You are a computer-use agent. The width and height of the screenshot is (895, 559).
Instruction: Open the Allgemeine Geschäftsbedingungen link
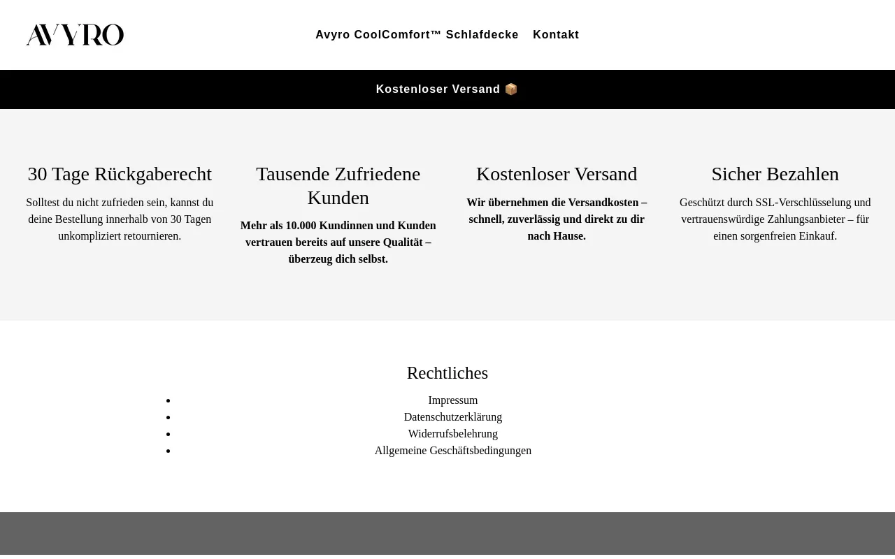pyautogui.click(x=453, y=451)
